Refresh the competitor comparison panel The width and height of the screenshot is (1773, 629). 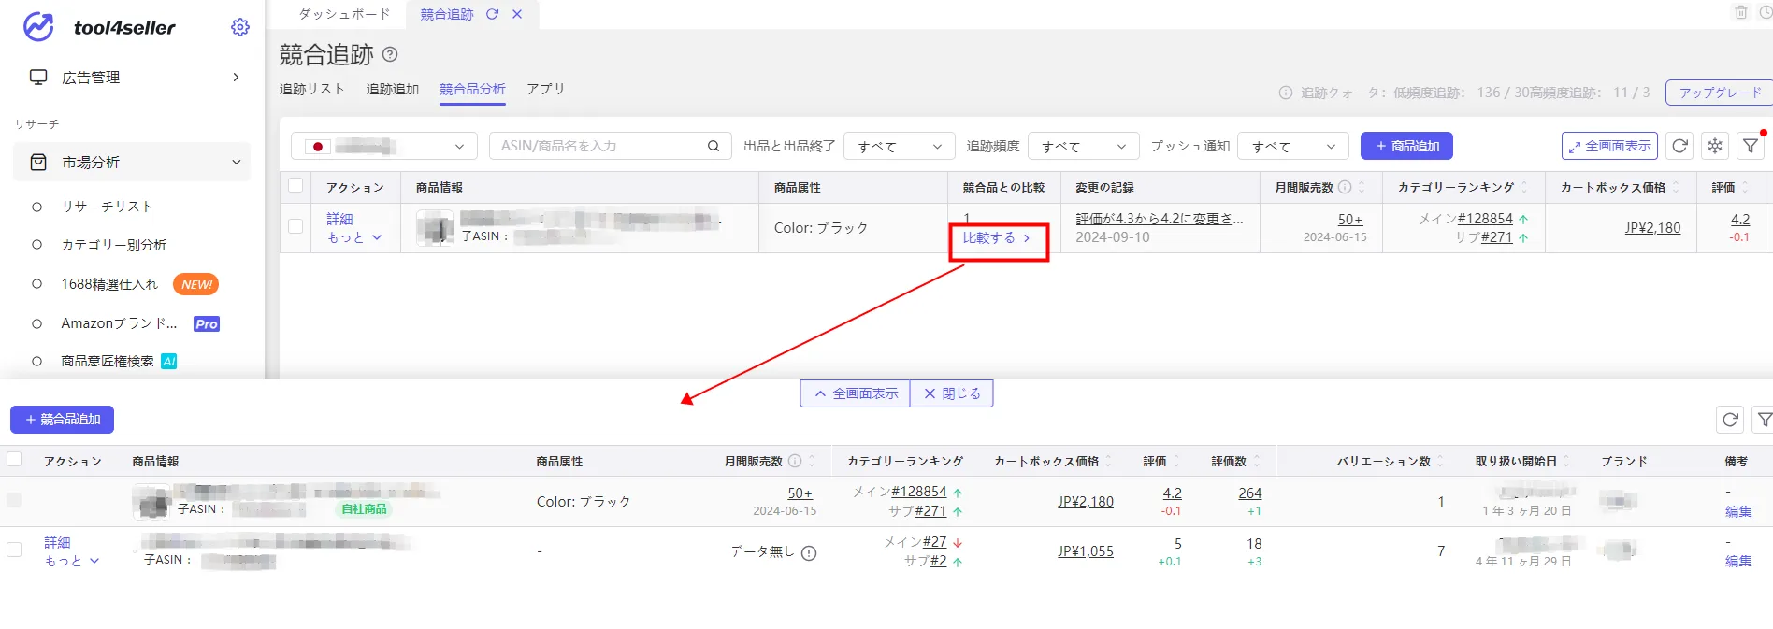1730,420
